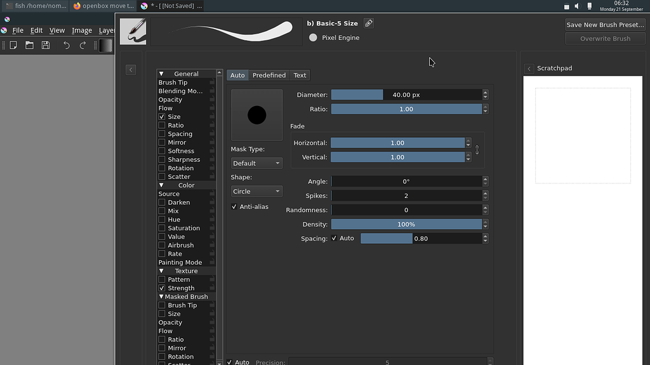650x365 pixels.
Task: Click the Krita icon in menu bar
Action: tap(4, 30)
